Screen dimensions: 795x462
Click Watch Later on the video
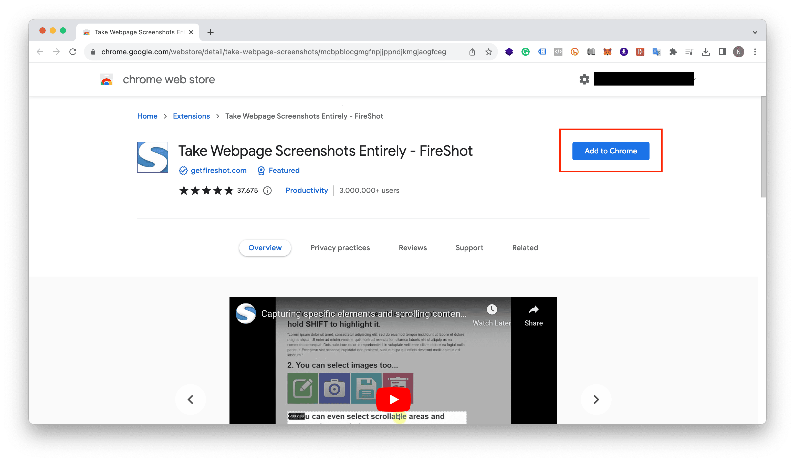point(491,315)
